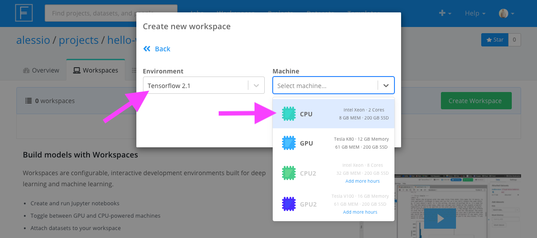Expand the Tensorflow 2.1 environment dropdown
Image resolution: width=537 pixels, height=238 pixels.
(256, 85)
